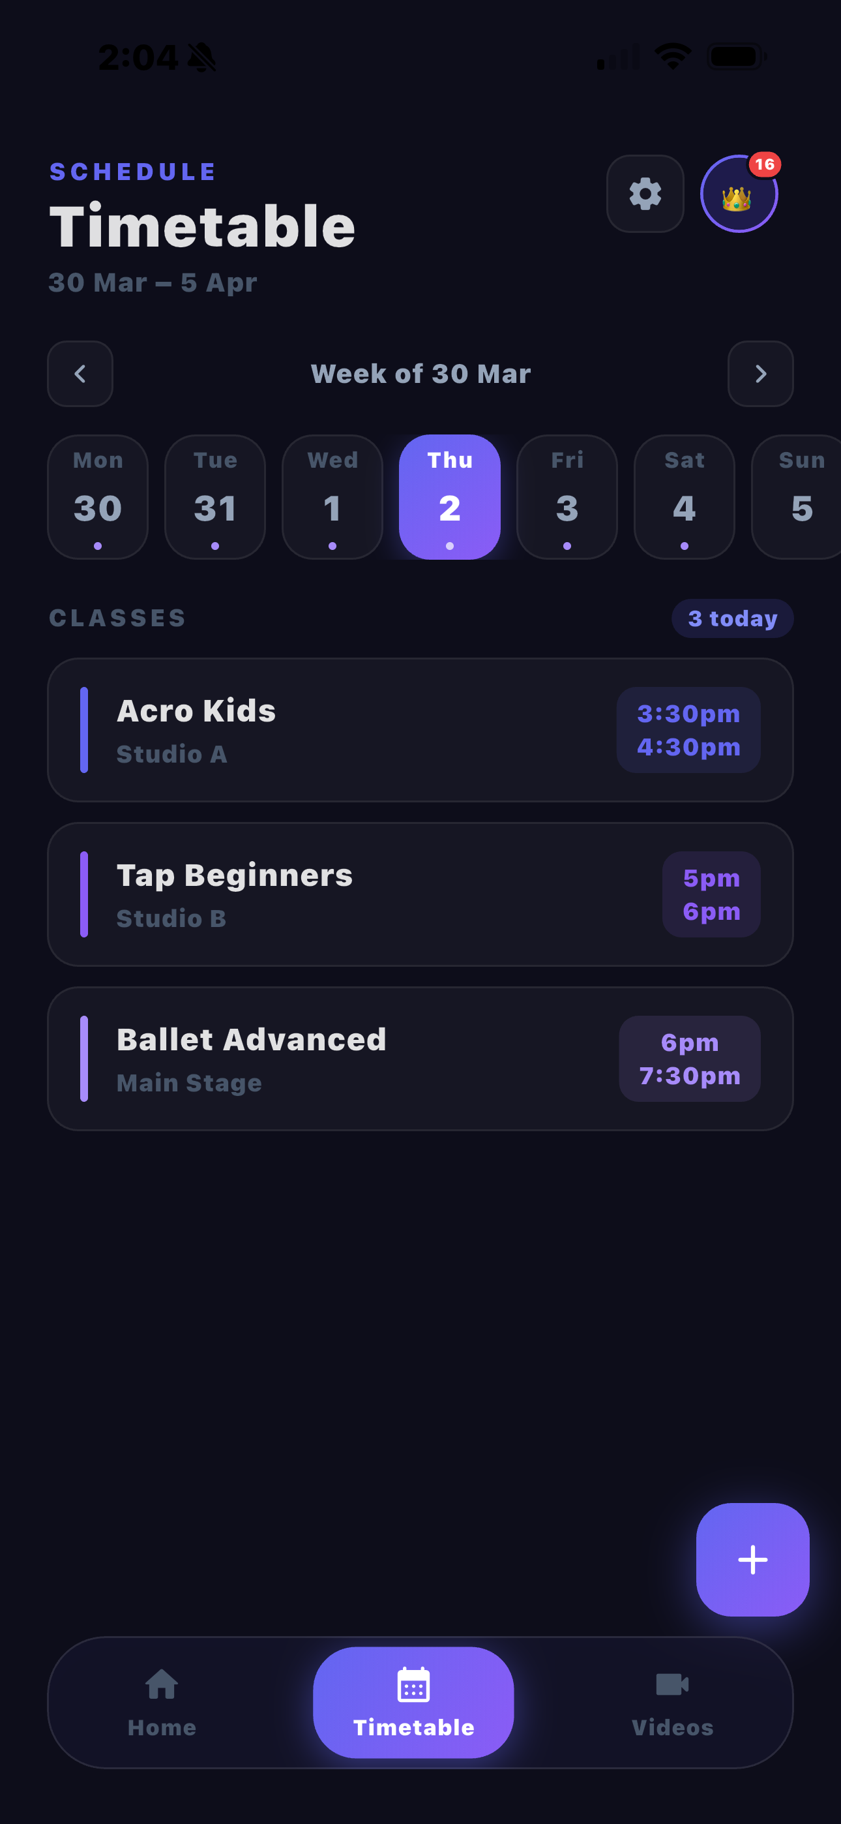Tap the red 16 notification badge
841x1824 pixels.
[x=765, y=164]
